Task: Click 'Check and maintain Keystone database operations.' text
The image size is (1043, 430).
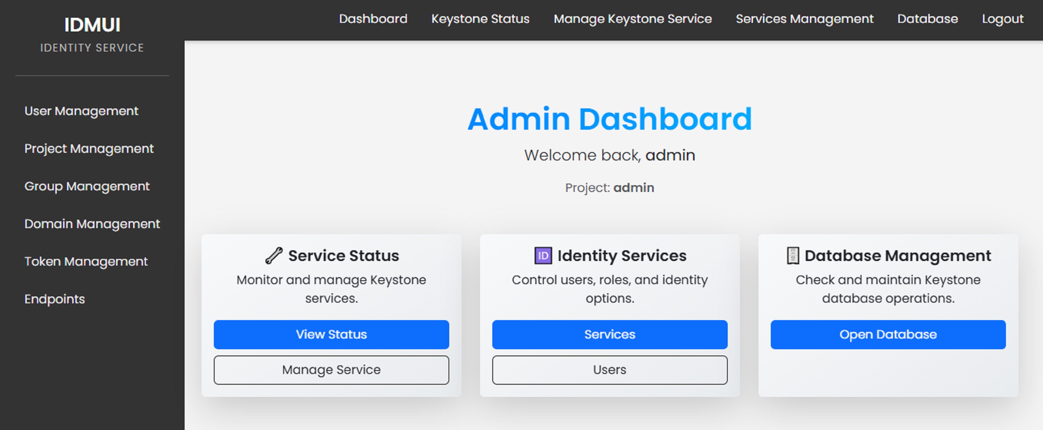Action: tap(888, 289)
